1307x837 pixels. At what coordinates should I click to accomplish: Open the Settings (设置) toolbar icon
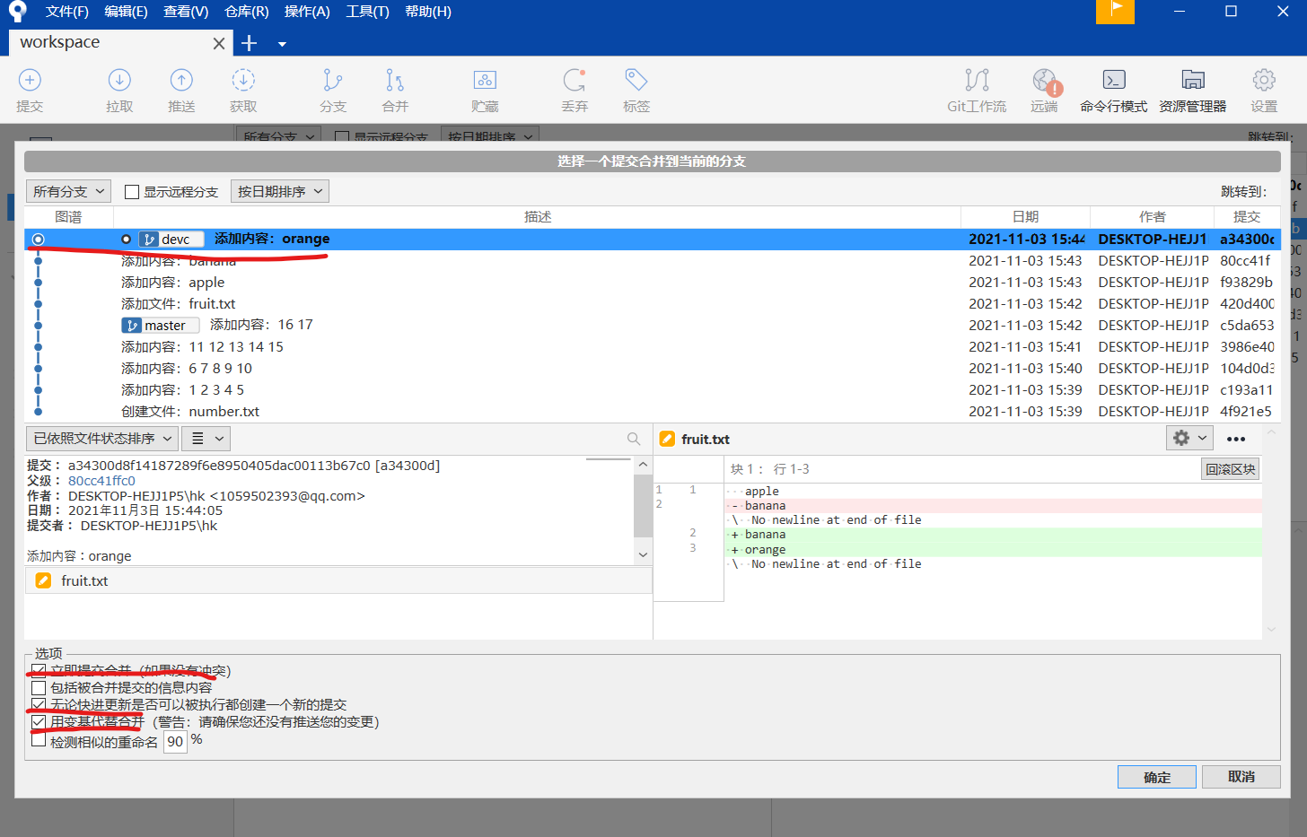[x=1264, y=81]
